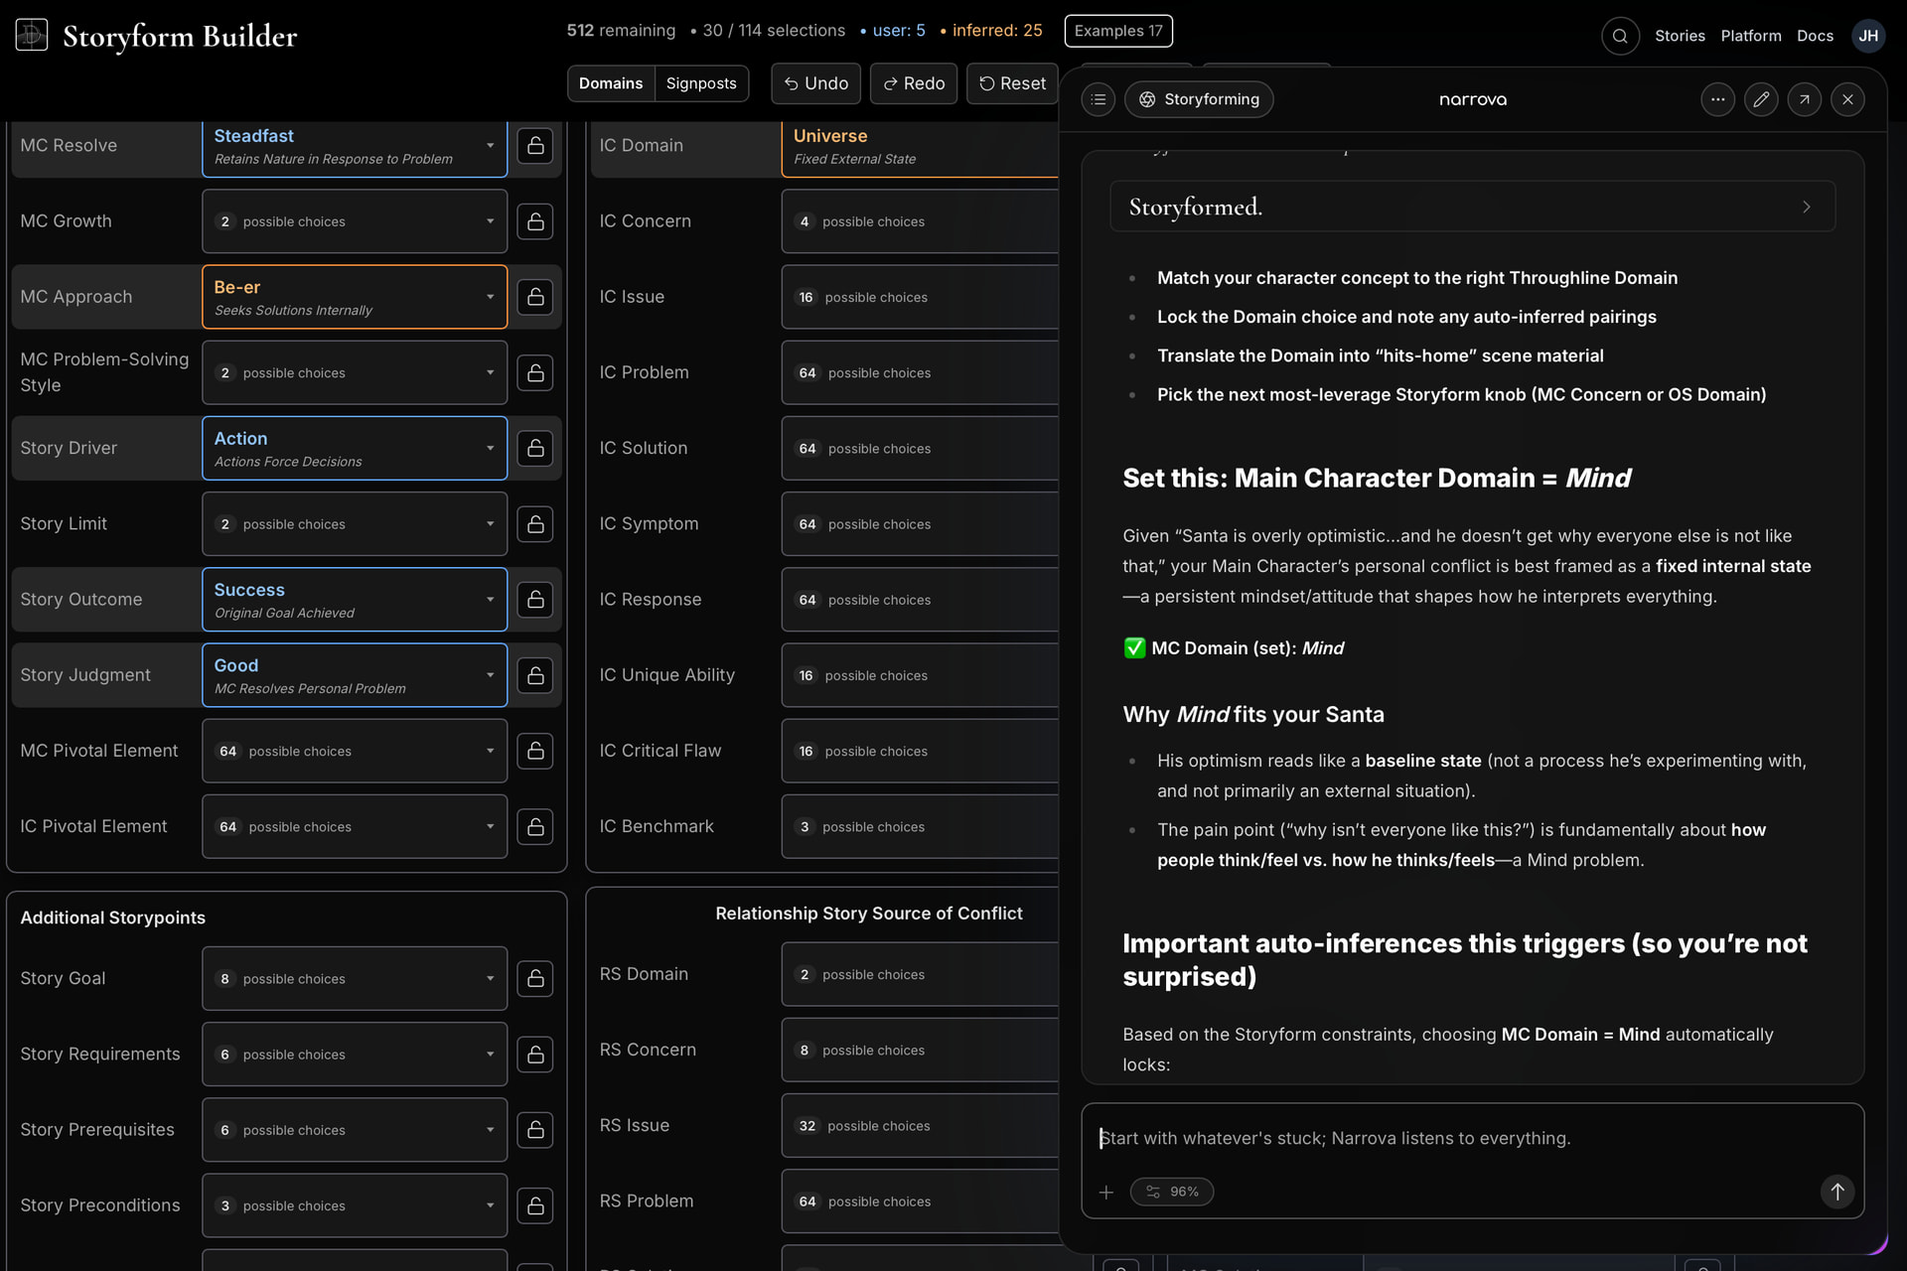
Task: Pop out Narrova panel with arrow icon
Action: click(x=1804, y=99)
